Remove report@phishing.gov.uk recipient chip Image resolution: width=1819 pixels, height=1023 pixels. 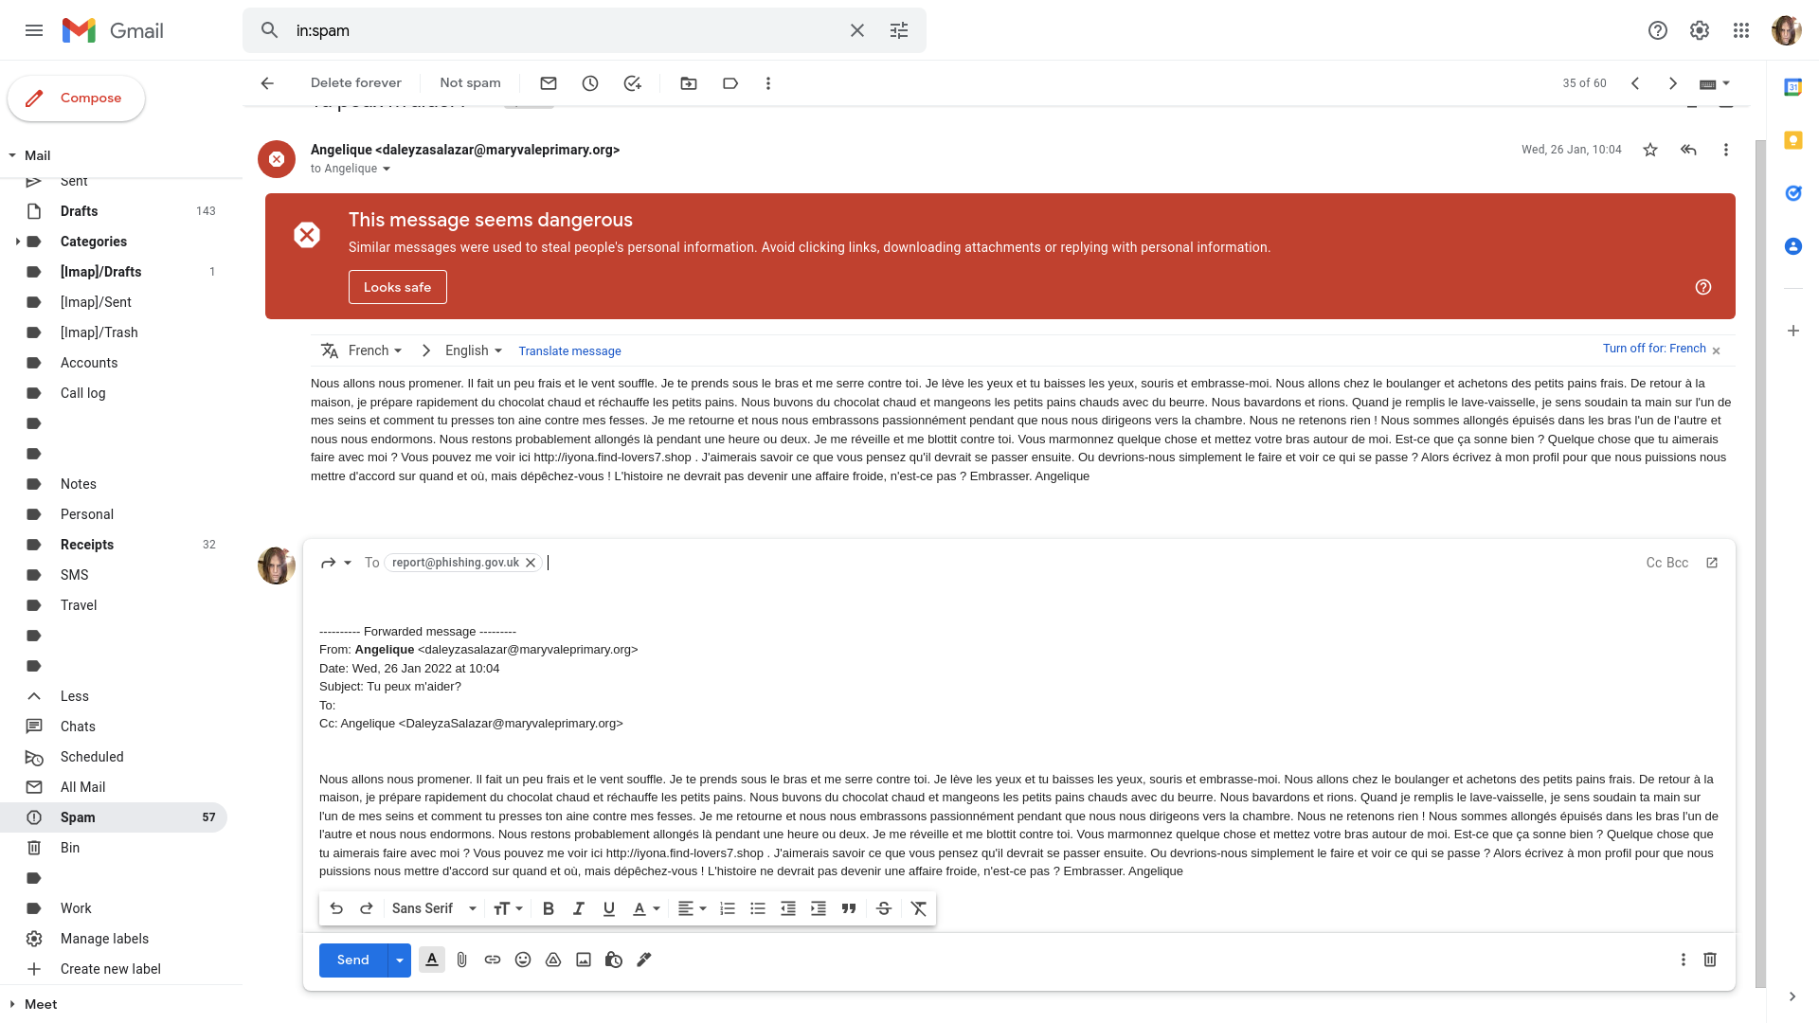(531, 563)
